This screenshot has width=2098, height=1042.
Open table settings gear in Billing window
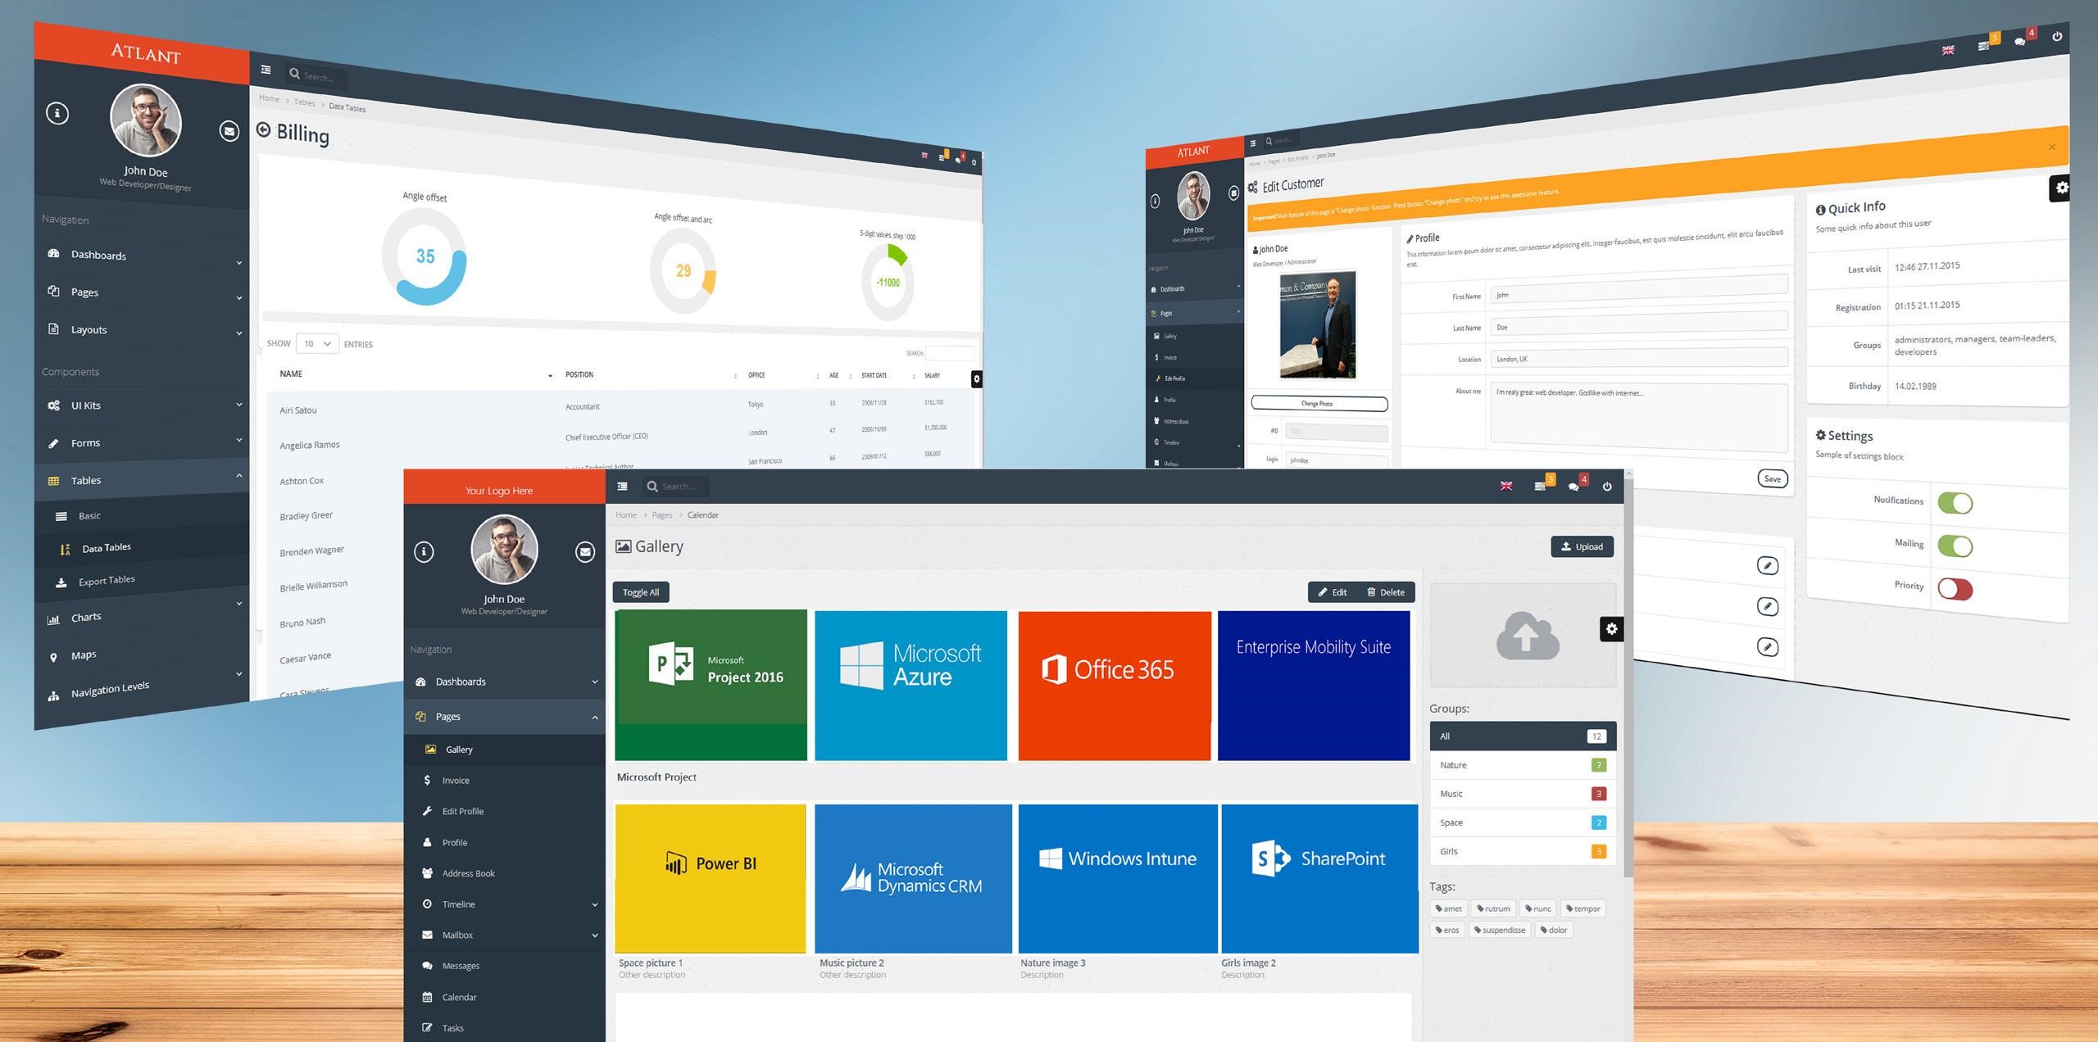click(x=976, y=379)
